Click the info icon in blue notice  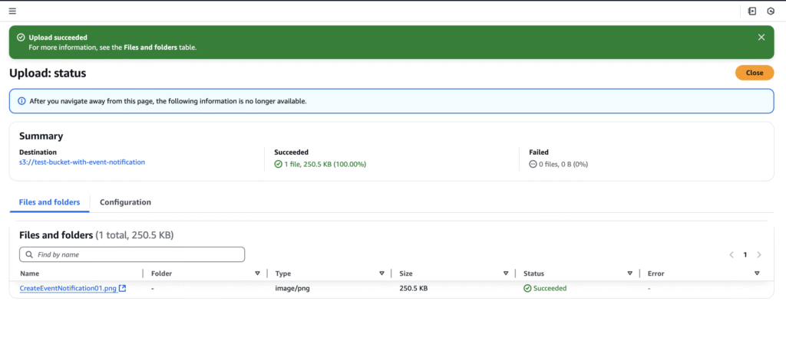click(x=21, y=101)
